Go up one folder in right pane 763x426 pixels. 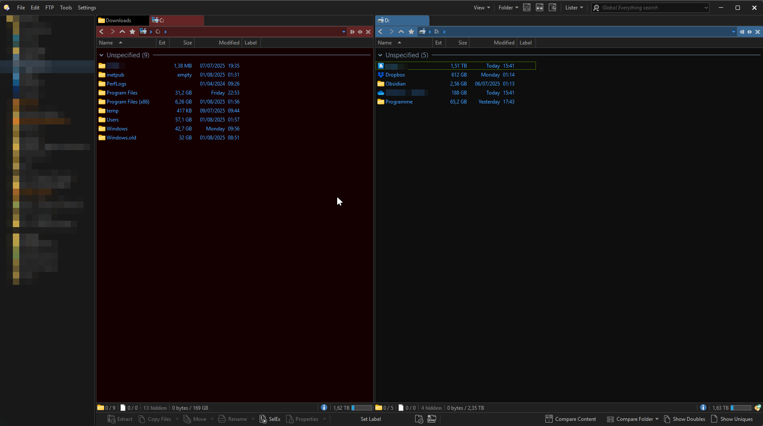point(401,32)
